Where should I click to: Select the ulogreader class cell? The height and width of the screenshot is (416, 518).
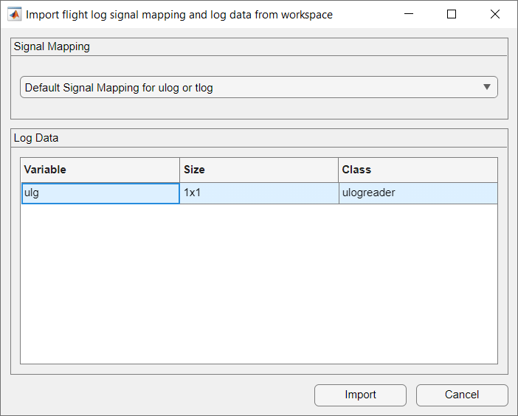418,193
